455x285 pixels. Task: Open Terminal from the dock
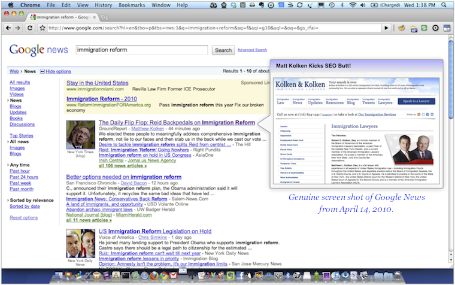[x=125, y=275]
